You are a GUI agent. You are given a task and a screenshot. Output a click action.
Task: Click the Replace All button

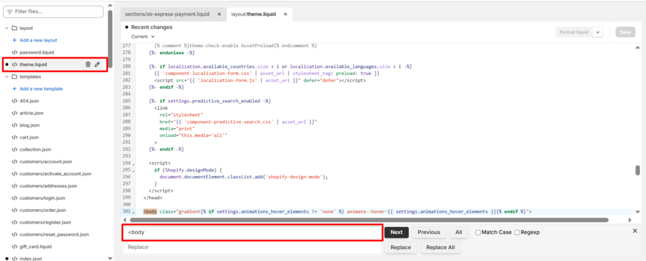coord(441,247)
